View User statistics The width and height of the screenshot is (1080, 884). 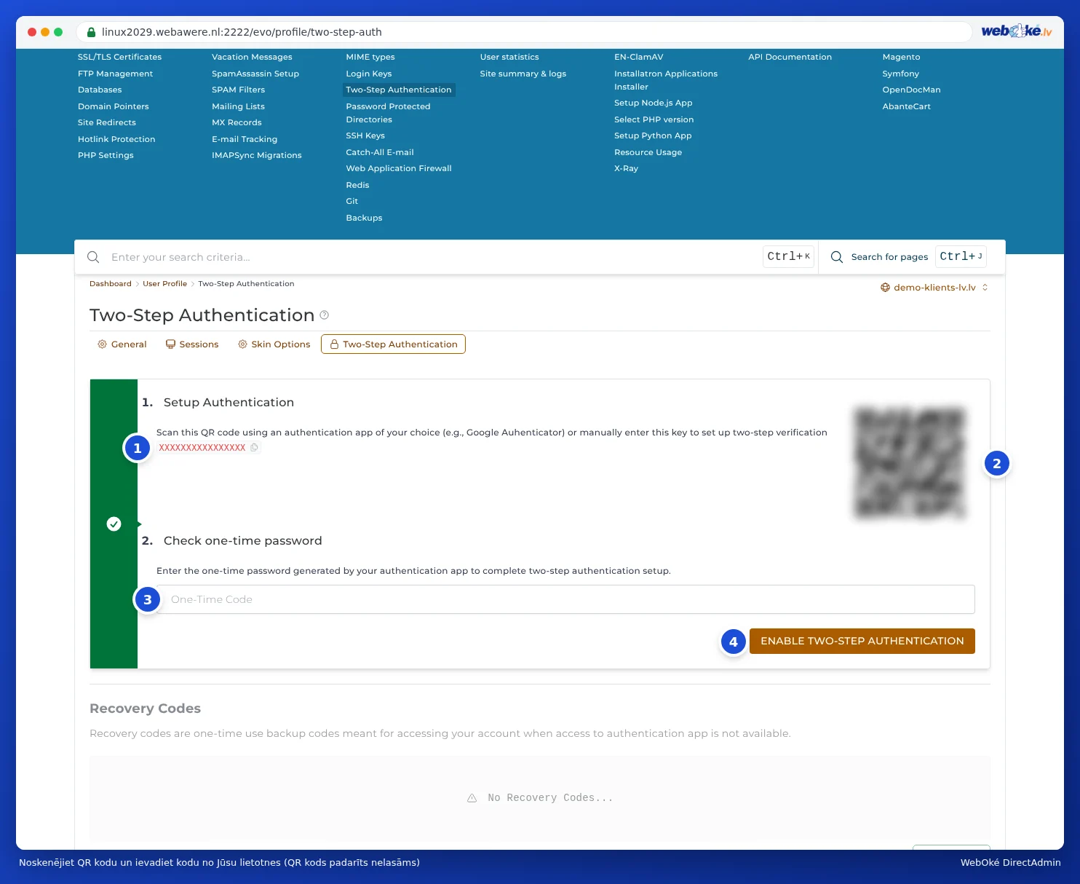point(509,57)
